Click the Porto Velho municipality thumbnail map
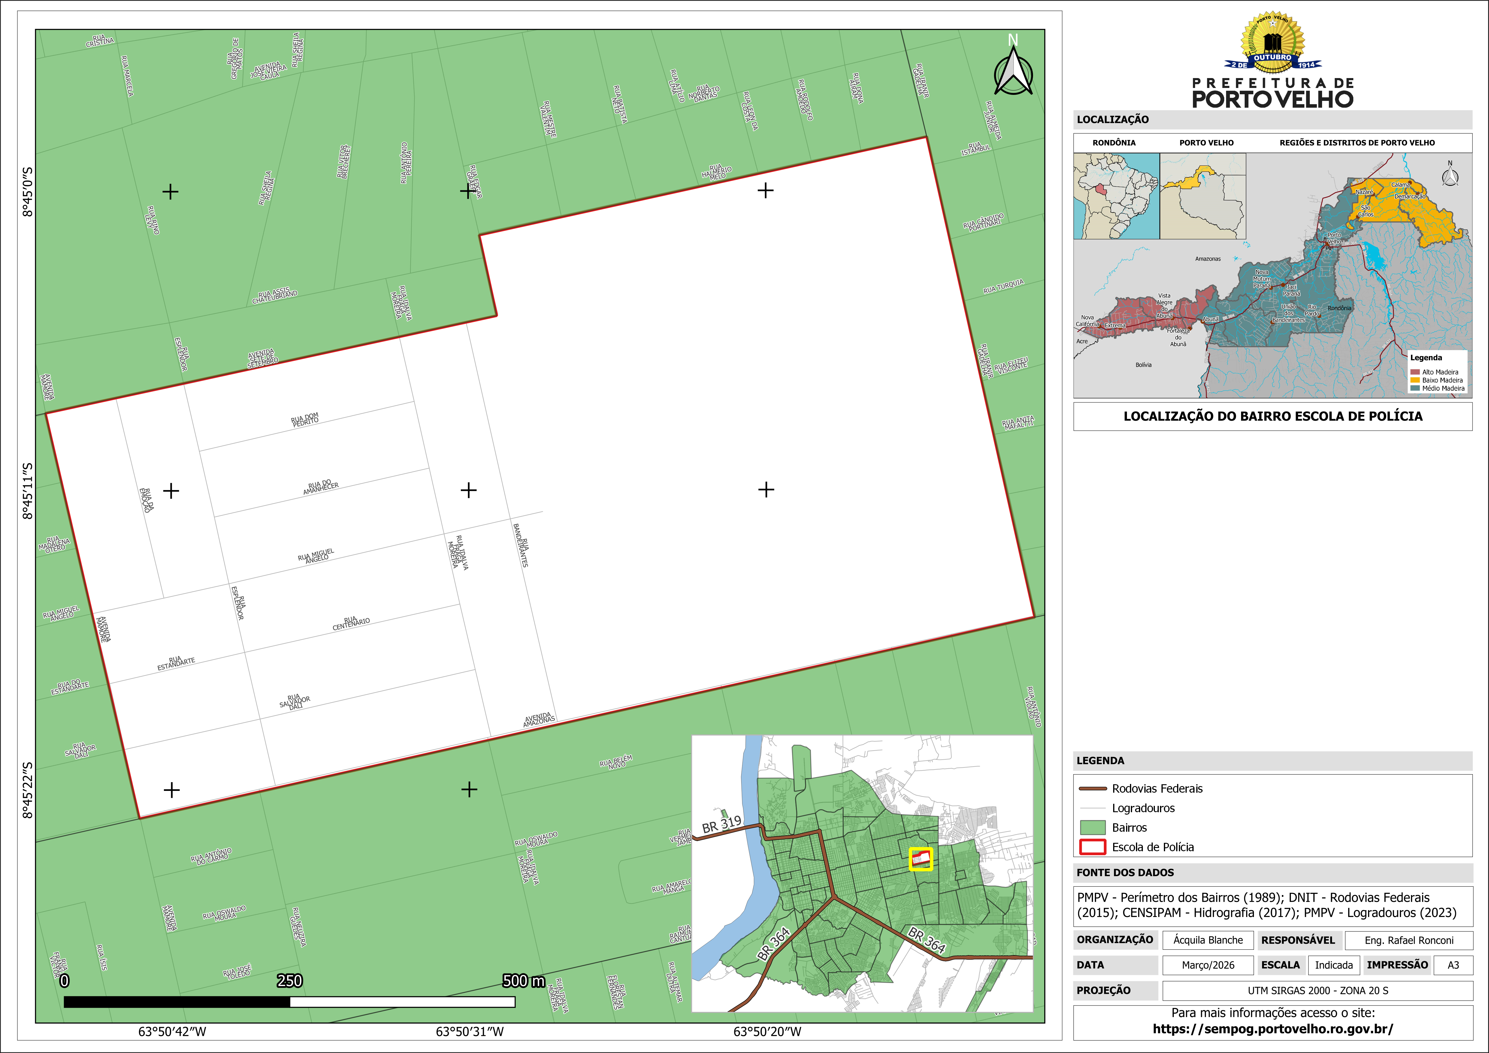The width and height of the screenshot is (1489, 1053). 1202,196
